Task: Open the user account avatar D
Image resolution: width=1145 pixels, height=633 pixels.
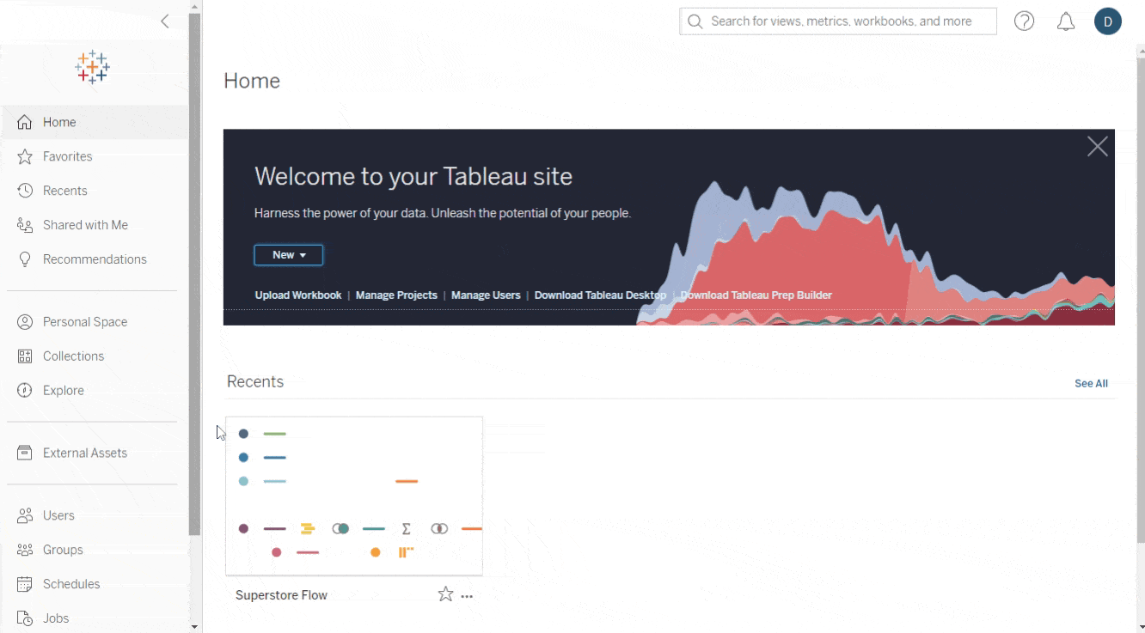Action: pyautogui.click(x=1108, y=21)
